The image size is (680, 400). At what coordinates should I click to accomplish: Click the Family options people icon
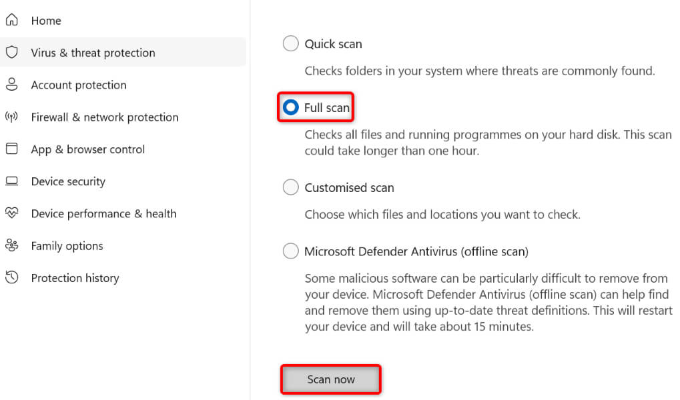pos(11,245)
